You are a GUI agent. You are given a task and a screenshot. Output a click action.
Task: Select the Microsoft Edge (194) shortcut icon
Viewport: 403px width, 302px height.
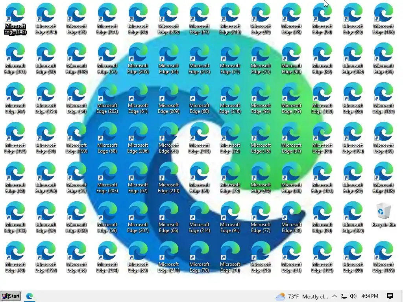pyautogui.click(x=46, y=18)
